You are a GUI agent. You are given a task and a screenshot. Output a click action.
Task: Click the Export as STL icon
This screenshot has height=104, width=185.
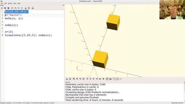pos(33,8)
